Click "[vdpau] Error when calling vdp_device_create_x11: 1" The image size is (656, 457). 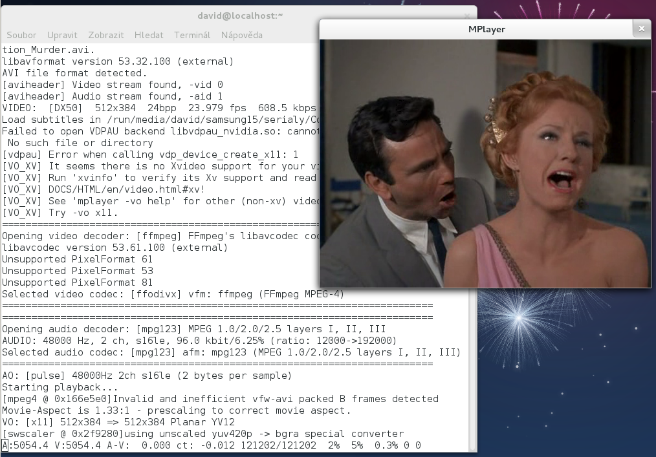[x=150, y=154]
